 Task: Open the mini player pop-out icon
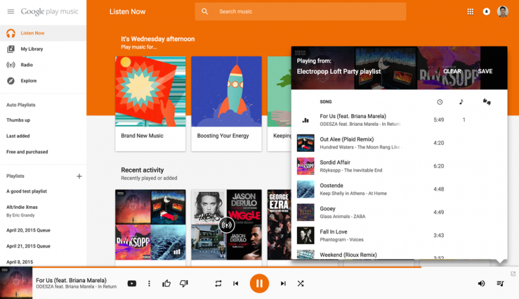point(513,274)
